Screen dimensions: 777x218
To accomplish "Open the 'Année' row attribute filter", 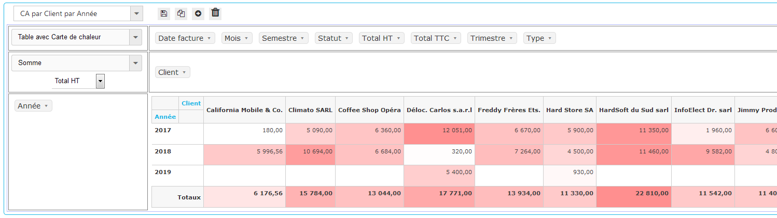I will (x=46, y=106).
